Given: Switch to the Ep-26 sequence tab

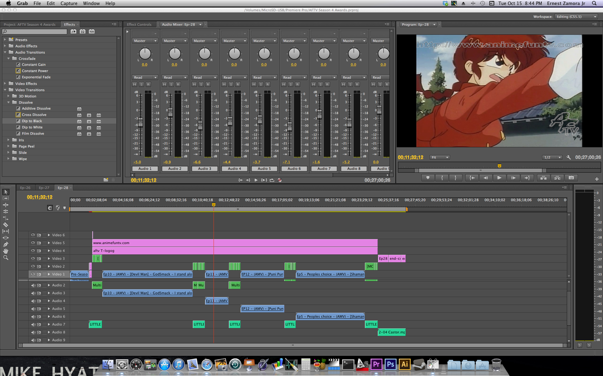Looking at the screenshot, I should [25, 188].
